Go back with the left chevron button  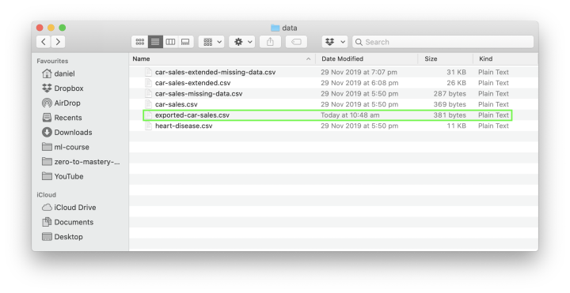pos(44,42)
